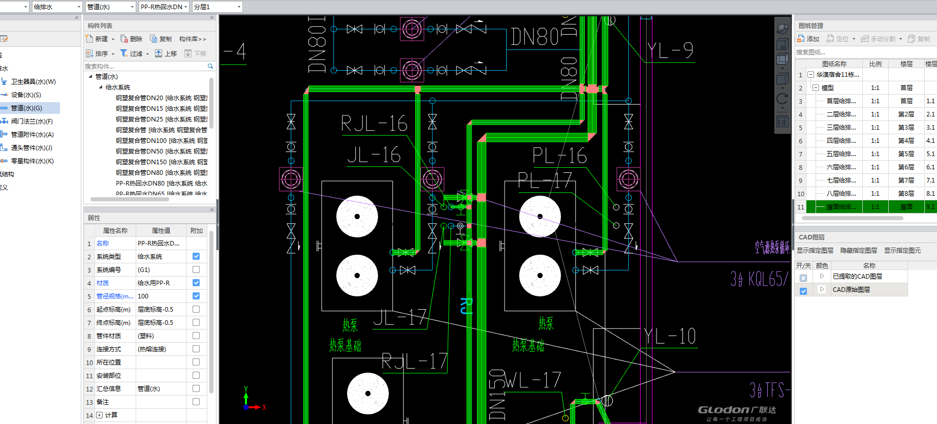The height and width of the screenshot is (424, 937).
Task: Collapse the 华澳宿舍11栋 drawing node
Action: coord(810,74)
